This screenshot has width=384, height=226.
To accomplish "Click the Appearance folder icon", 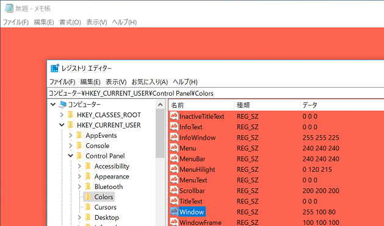I will pyautogui.click(x=88, y=177).
